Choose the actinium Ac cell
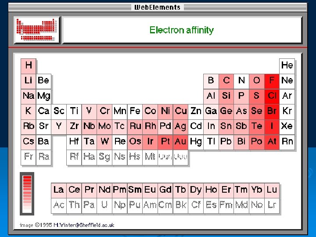This screenshot has width=316, height=237. (x=59, y=206)
